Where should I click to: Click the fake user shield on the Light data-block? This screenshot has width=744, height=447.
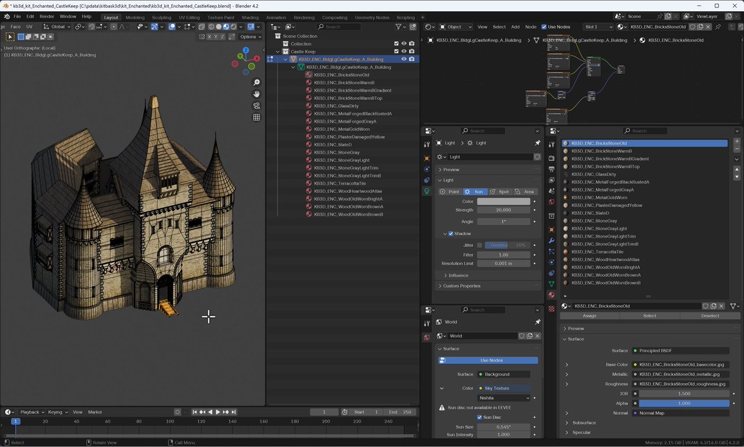pos(538,157)
